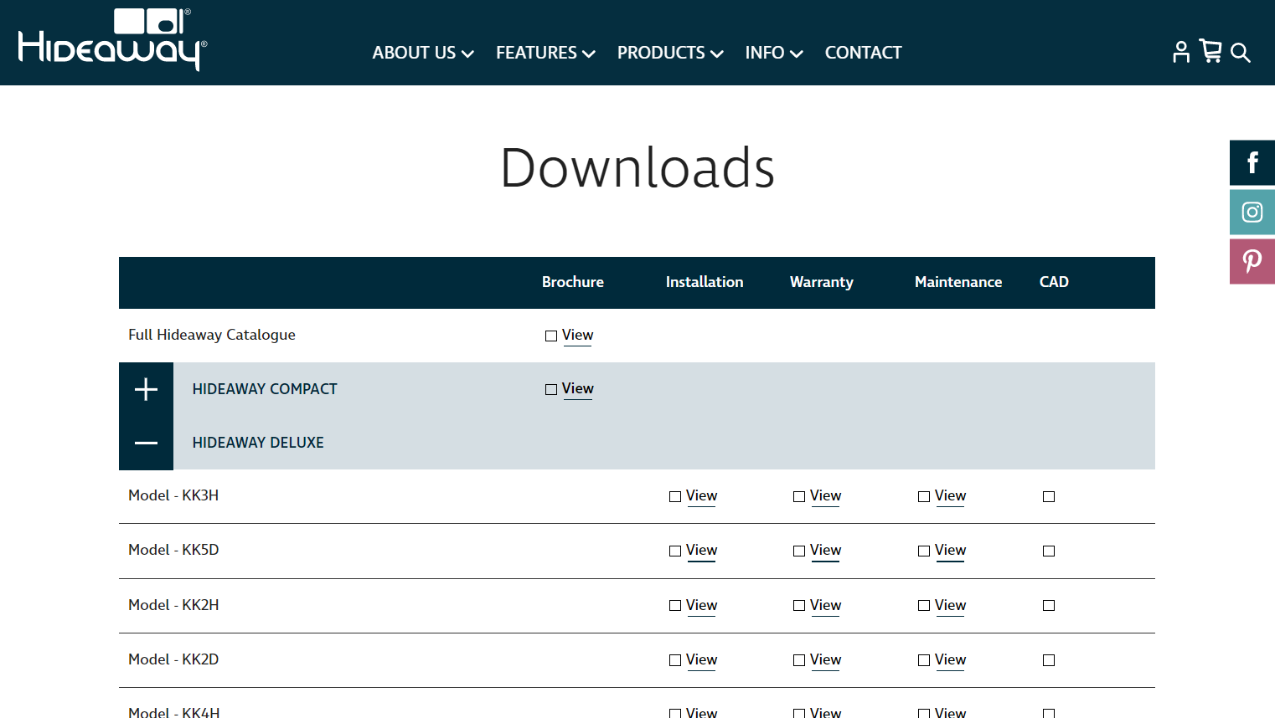Select the Full Hideaway Catalogue label
The height and width of the screenshot is (718, 1275).
212,335
